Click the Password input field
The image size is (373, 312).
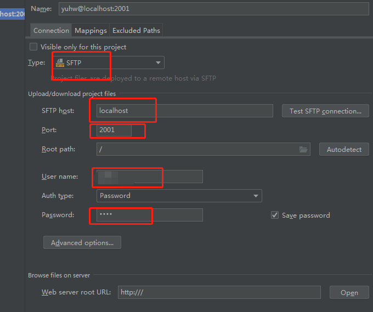click(149, 215)
